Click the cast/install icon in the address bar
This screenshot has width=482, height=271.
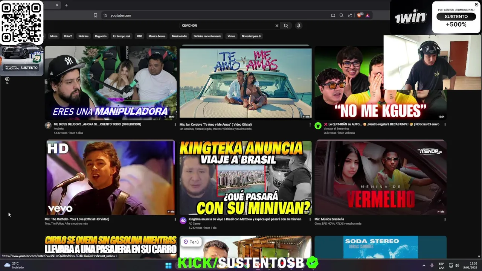(333, 15)
